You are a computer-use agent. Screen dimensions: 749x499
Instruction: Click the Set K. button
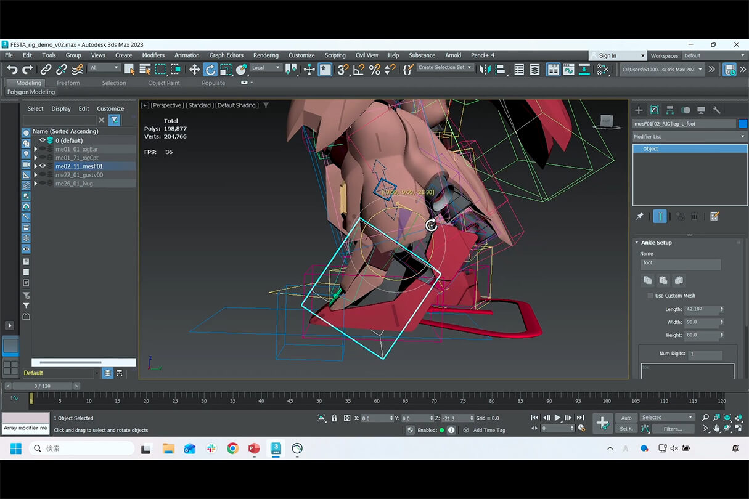click(x=626, y=429)
